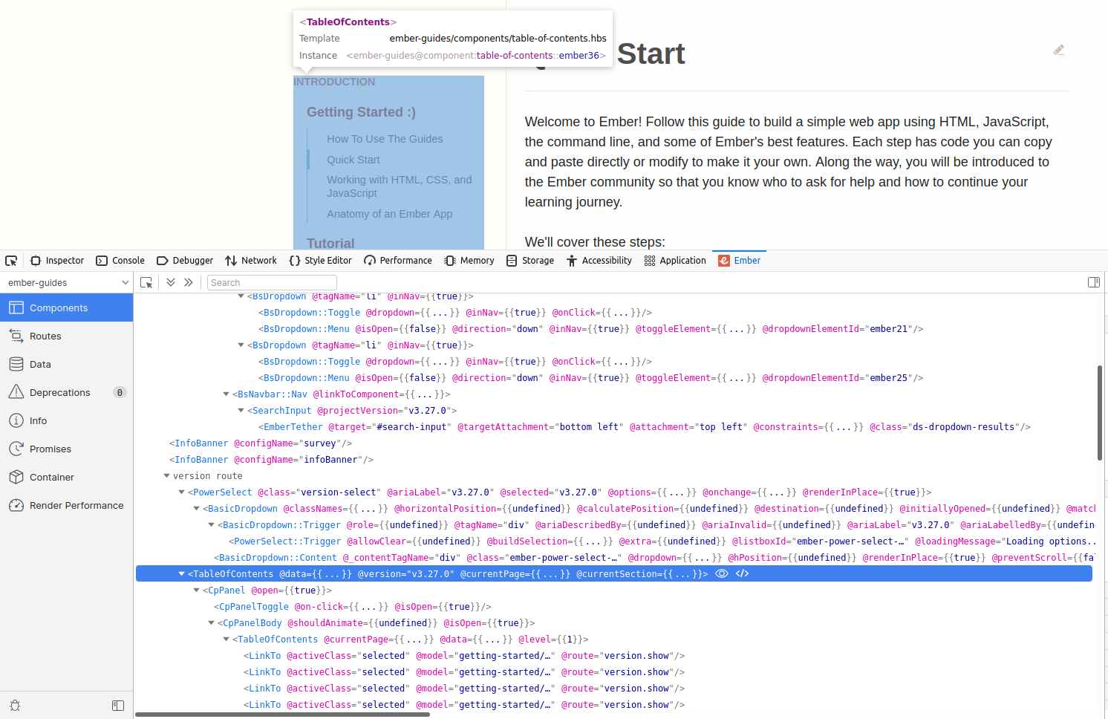Image resolution: width=1108 pixels, height=719 pixels.
Task: Expand all components double-arrow icon
Action: coord(189,282)
